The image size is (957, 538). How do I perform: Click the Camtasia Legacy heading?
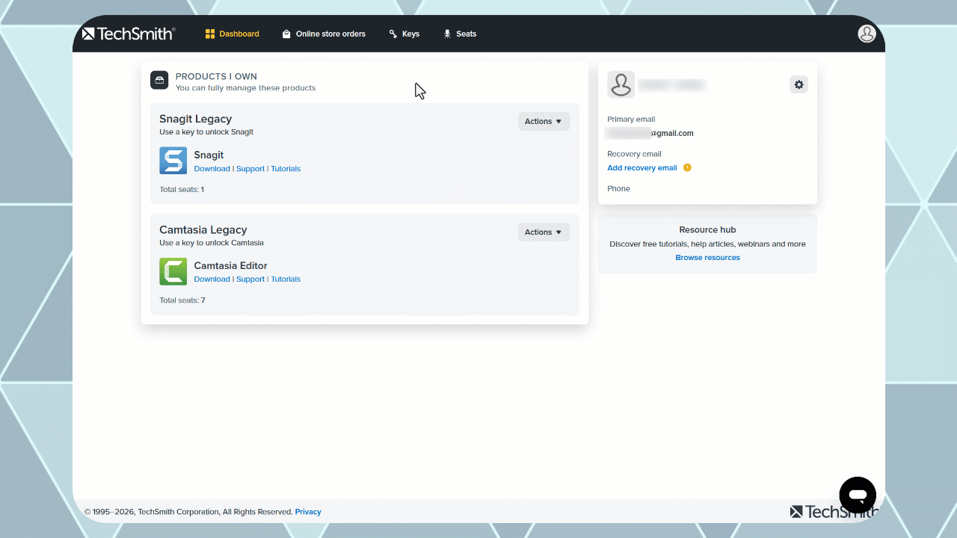pos(203,229)
